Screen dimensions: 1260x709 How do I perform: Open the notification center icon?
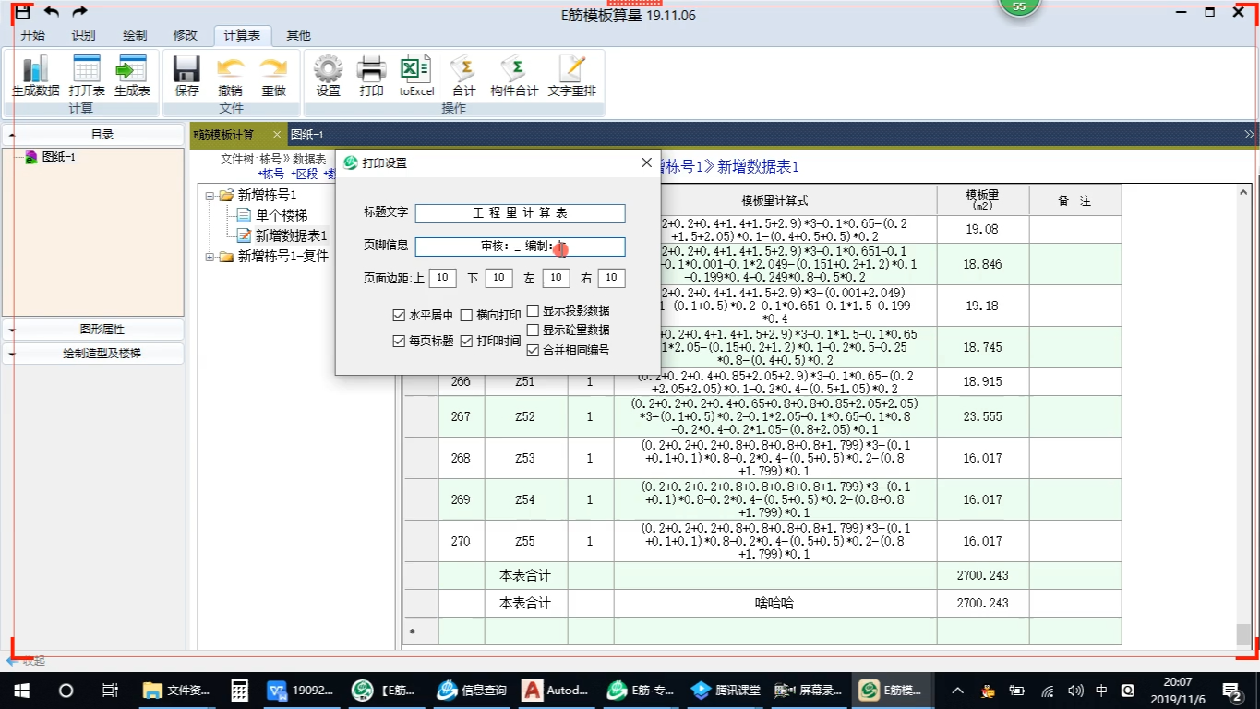coord(1232,691)
